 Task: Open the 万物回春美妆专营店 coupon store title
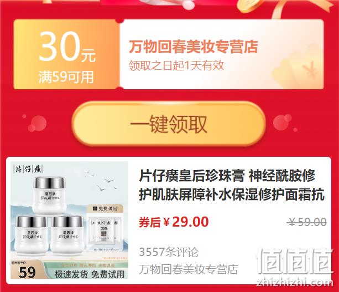(194, 47)
